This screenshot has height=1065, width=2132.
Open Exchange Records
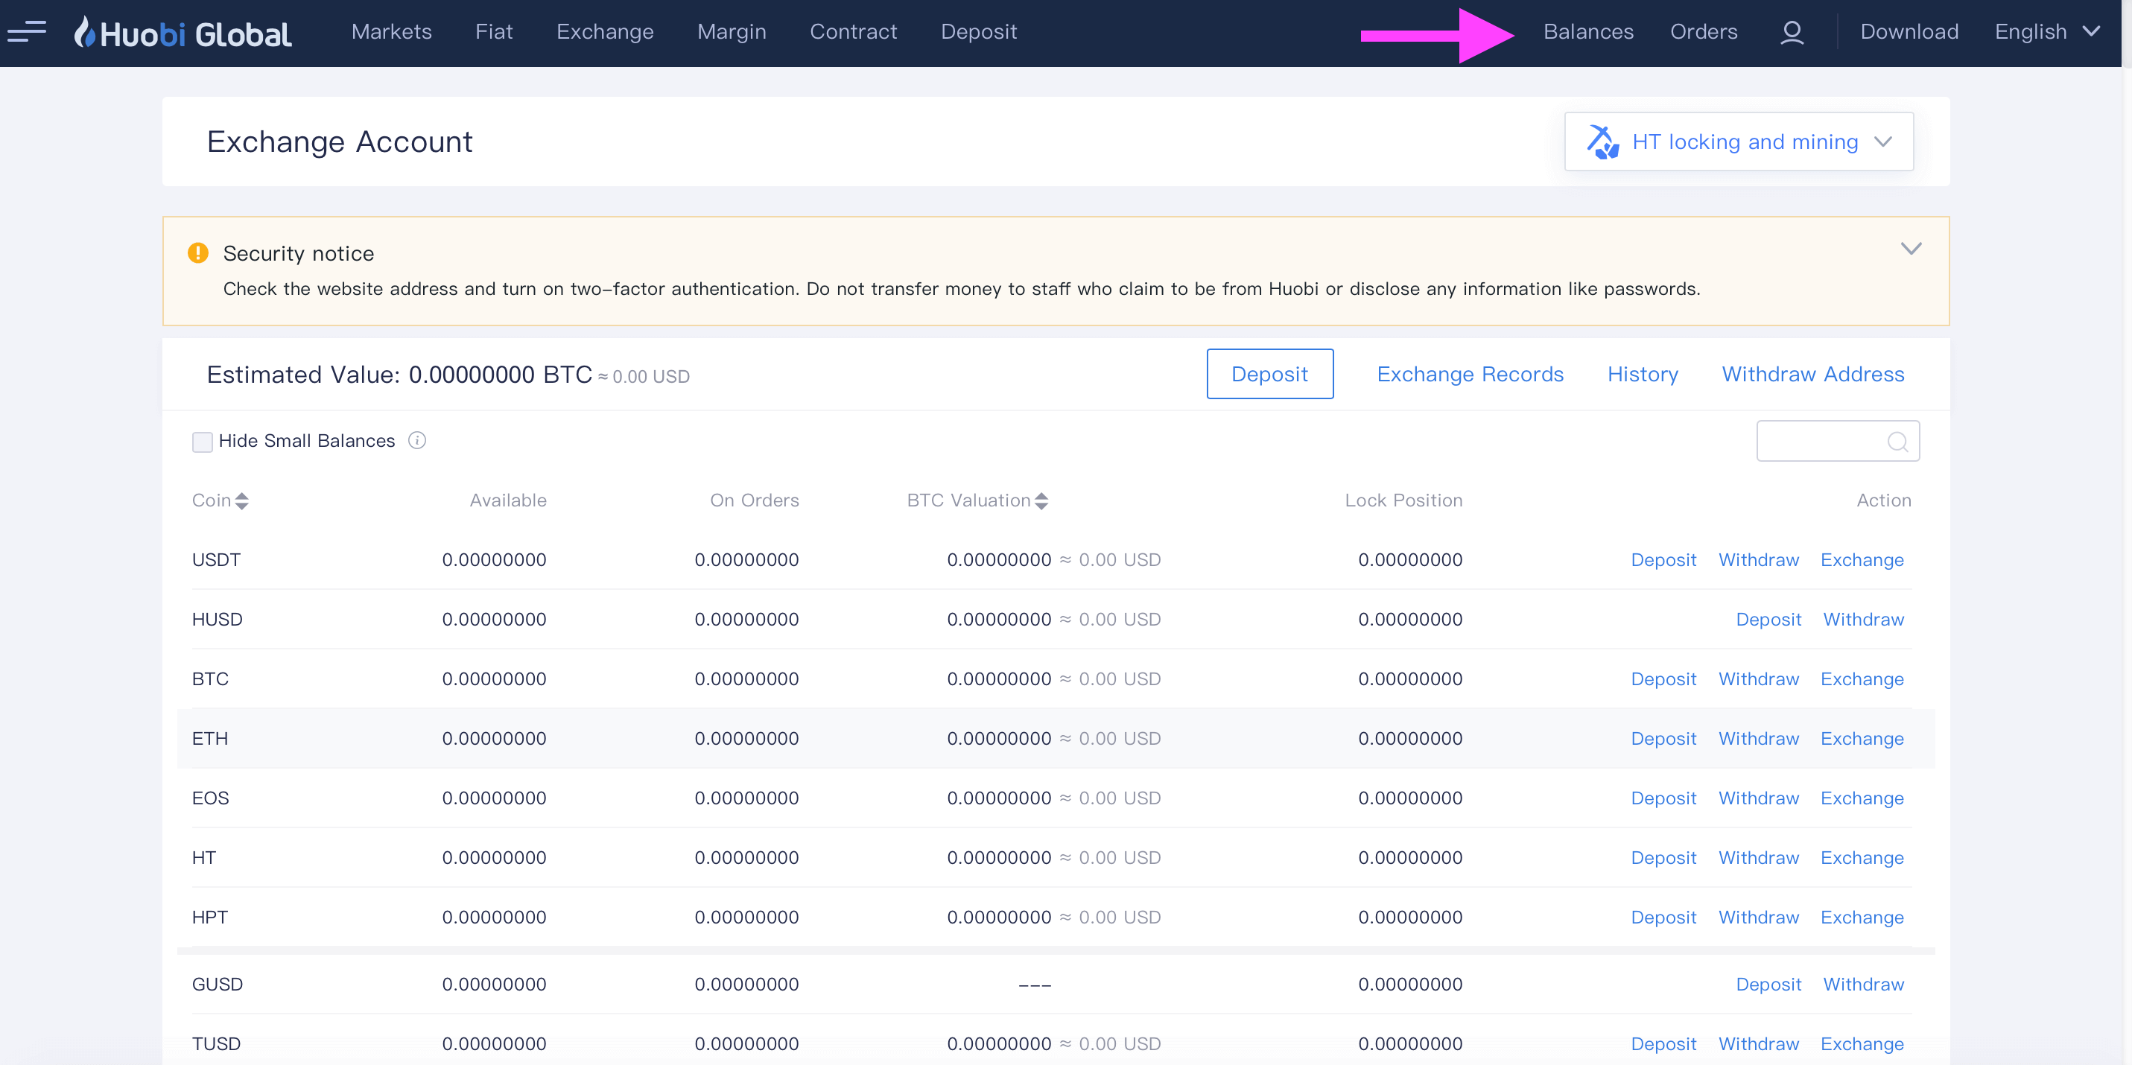coord(1470,374)
